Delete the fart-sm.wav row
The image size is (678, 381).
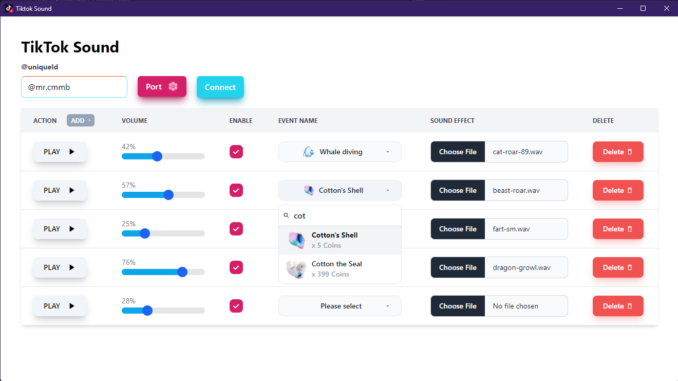618,229
